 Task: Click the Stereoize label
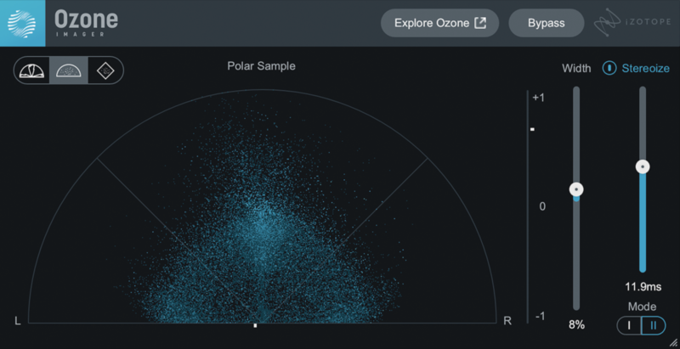click(646, 68)
